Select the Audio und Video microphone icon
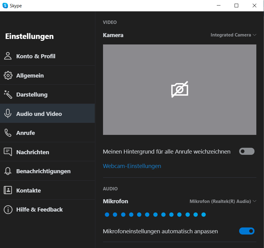264x248 pixels. pos(8,113)
